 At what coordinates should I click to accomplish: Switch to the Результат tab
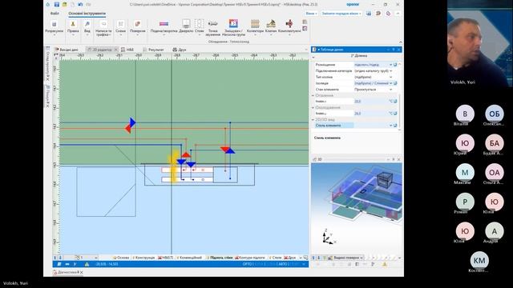click(153, 50)
